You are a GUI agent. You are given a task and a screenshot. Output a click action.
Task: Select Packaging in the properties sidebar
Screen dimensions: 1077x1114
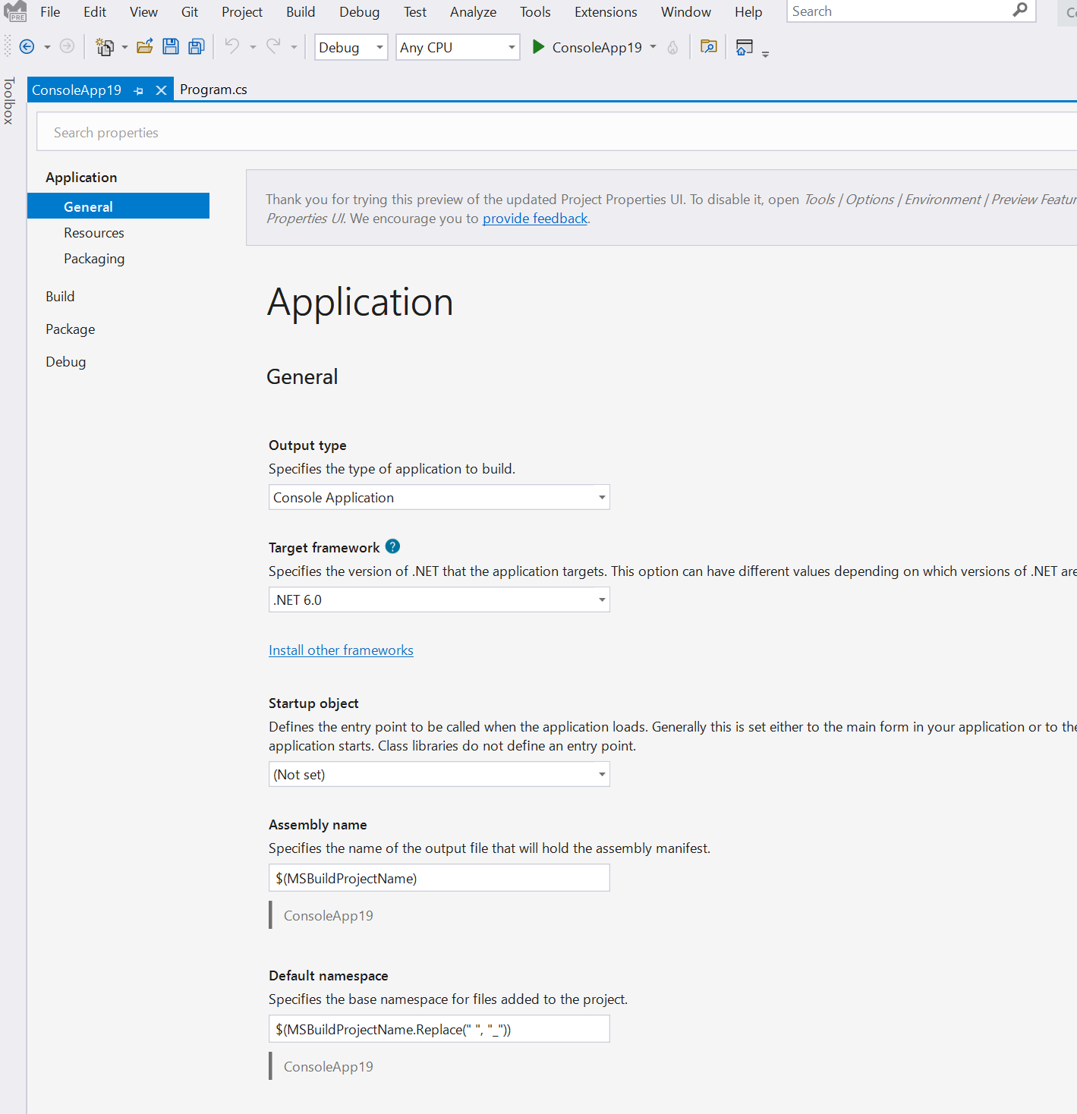(x=94, y=259)
